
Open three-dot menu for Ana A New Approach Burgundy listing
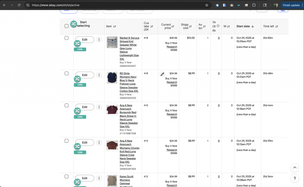pyautogui.click(x=99, y=107)
